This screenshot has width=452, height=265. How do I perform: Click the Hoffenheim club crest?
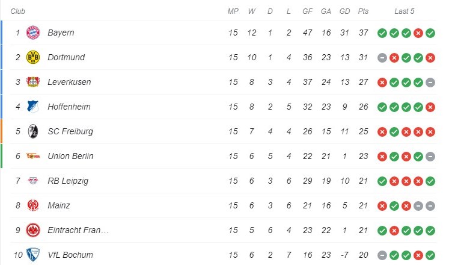coord(33,107)
